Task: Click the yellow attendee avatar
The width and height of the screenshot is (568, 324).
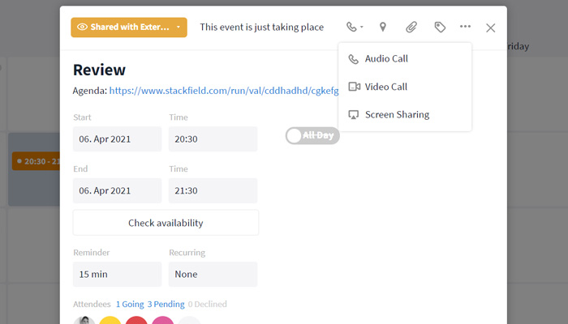Action: pyautogui.click(x=110, y=321)
